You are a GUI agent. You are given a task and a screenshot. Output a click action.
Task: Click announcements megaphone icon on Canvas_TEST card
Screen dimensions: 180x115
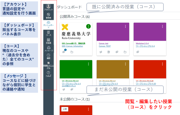pyautogui.click(x=100, y=52)
